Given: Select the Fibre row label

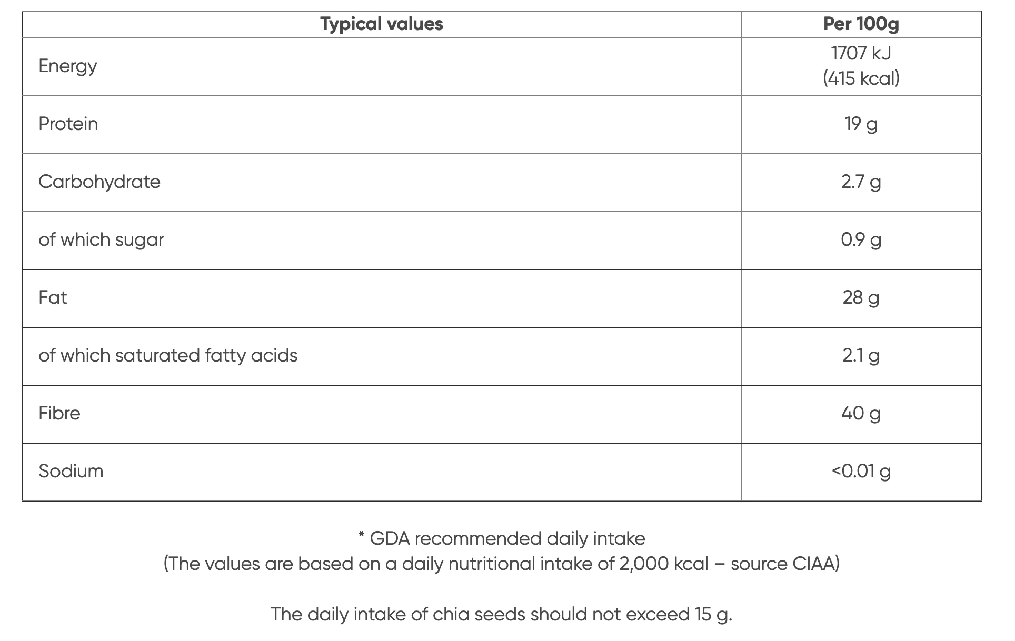Looking at the screenshot, I should pos(59,413).
